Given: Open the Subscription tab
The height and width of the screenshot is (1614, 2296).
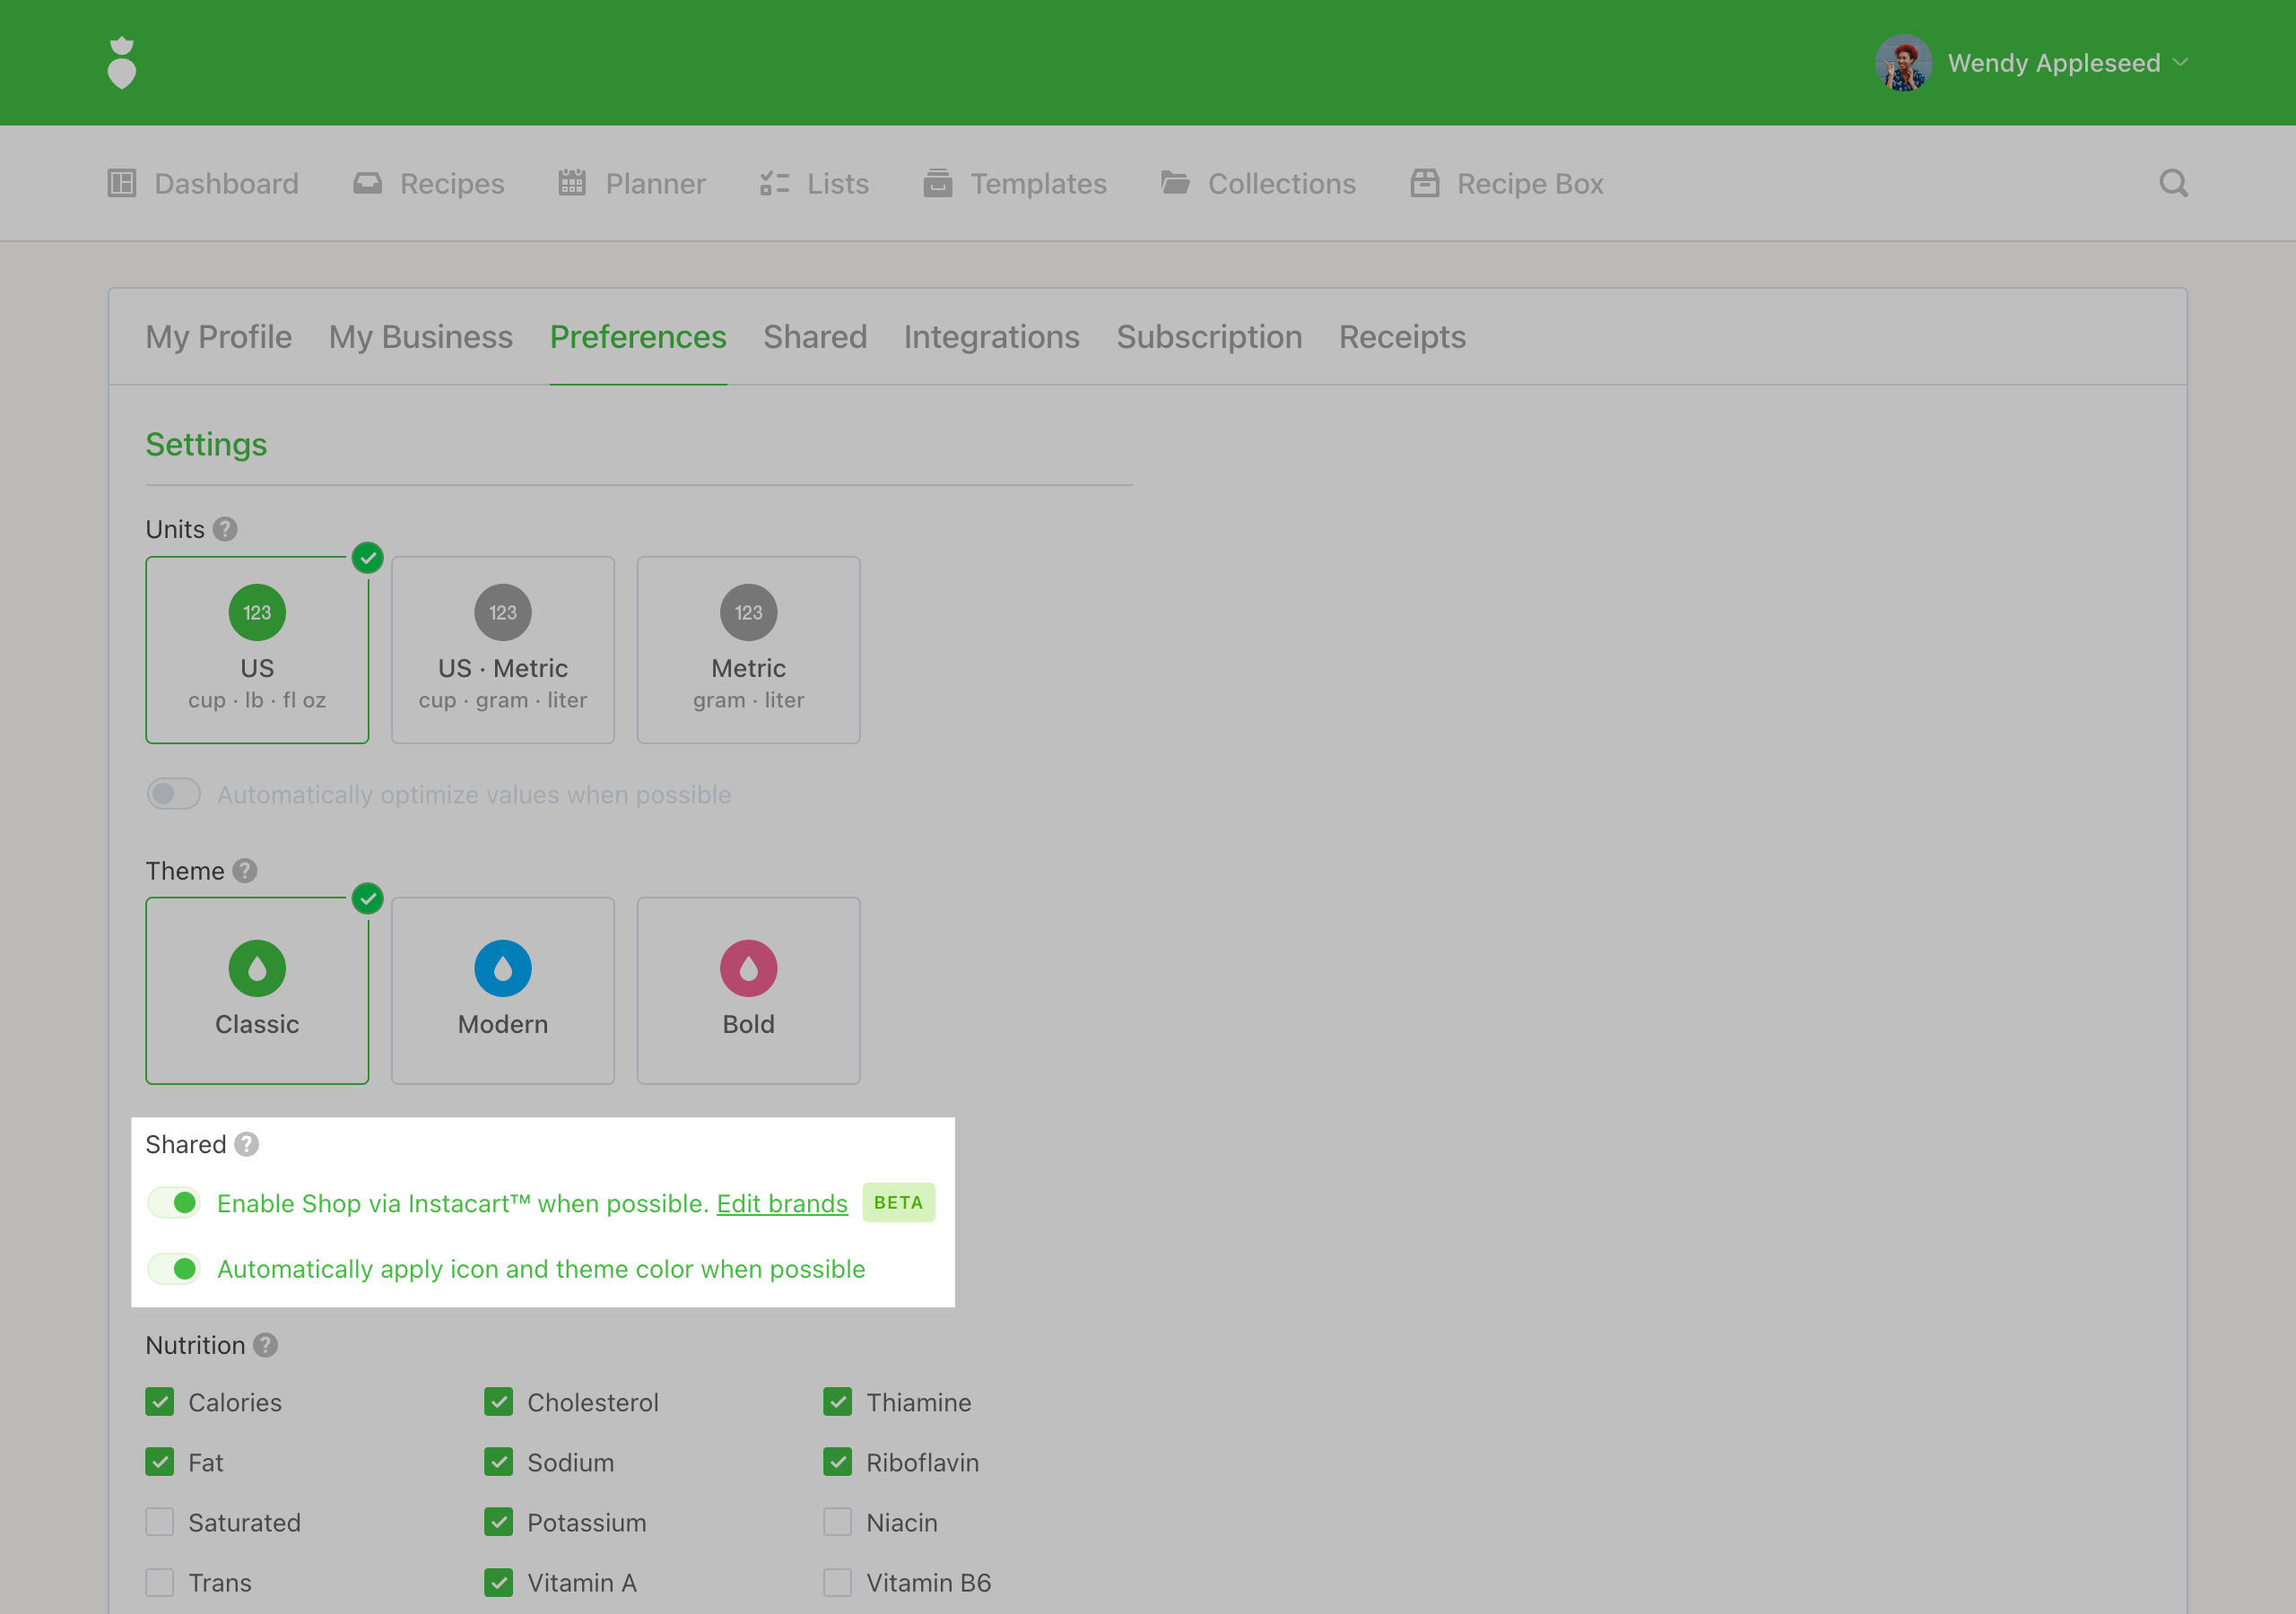Looking at the screenshot, I should [1208, 337].
